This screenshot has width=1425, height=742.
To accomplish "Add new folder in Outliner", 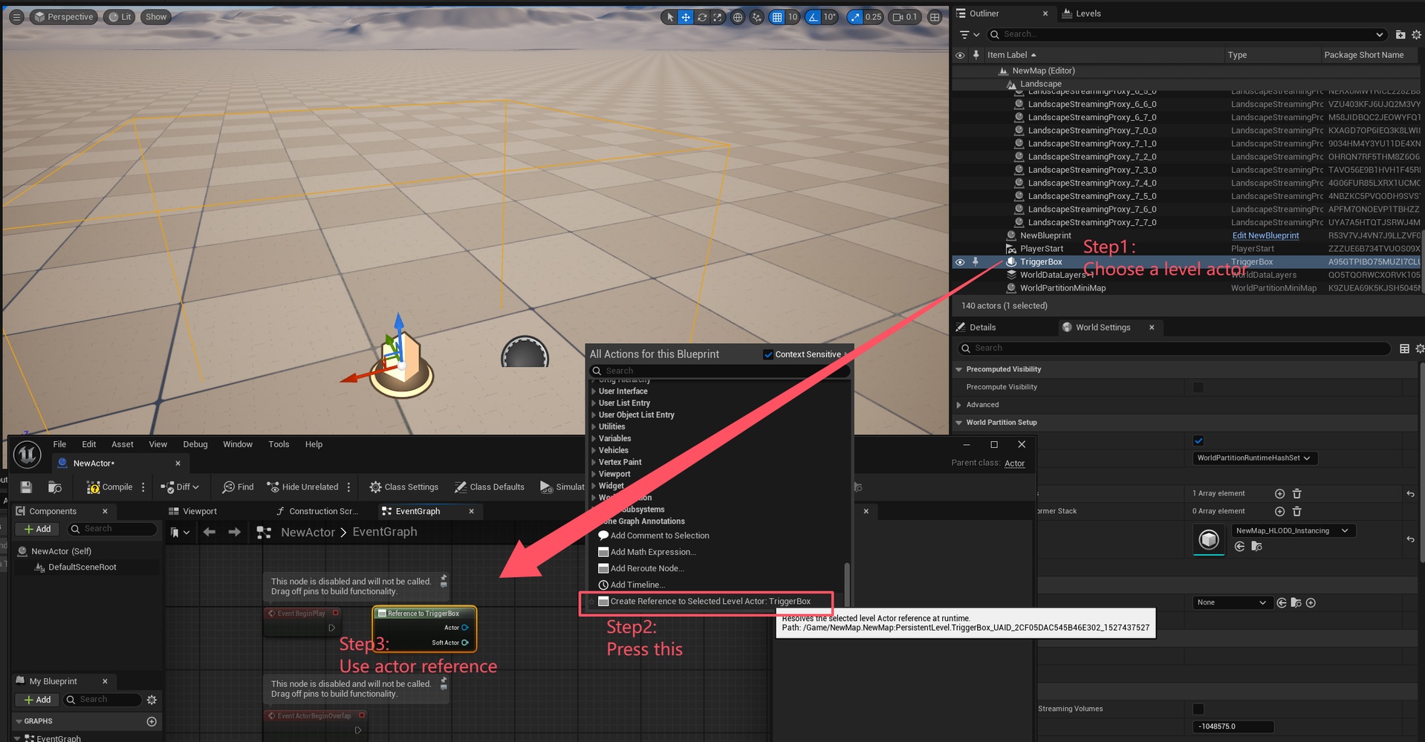I will pyautogui.click(x=1400, y=34).
